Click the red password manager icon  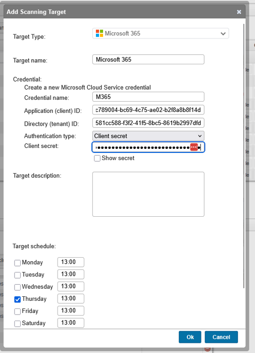coord(194,147)
